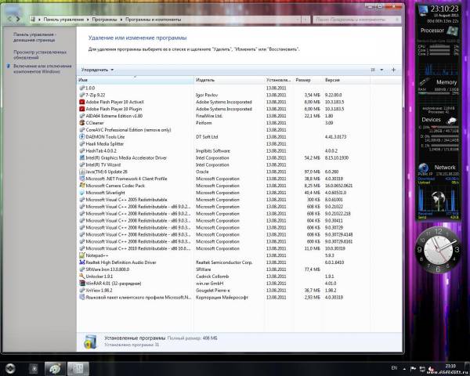Open the Упорядочить dropdown menu
The height and width of the screenshot is (376, 470).
click(97, 70)
